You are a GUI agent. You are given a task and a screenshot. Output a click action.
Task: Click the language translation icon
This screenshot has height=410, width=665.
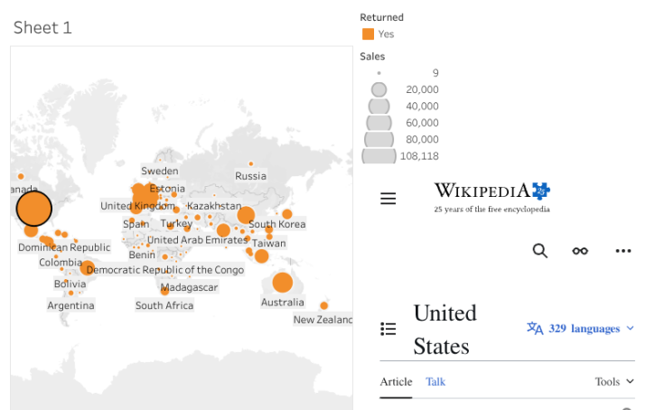click(535, 329)
